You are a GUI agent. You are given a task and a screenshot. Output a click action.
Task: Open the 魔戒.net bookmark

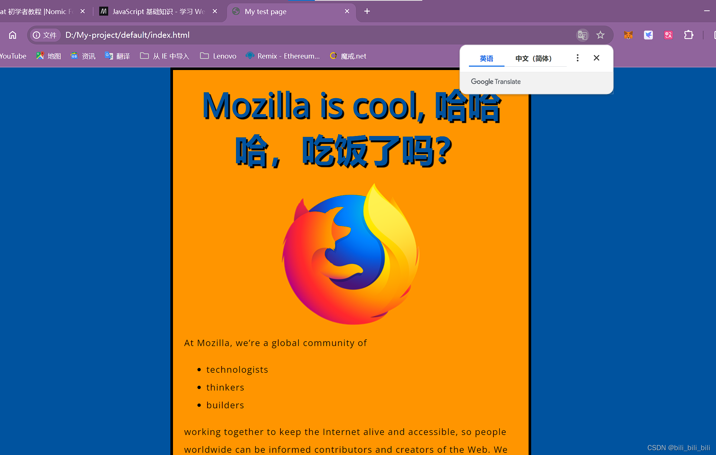pos(348,56)
